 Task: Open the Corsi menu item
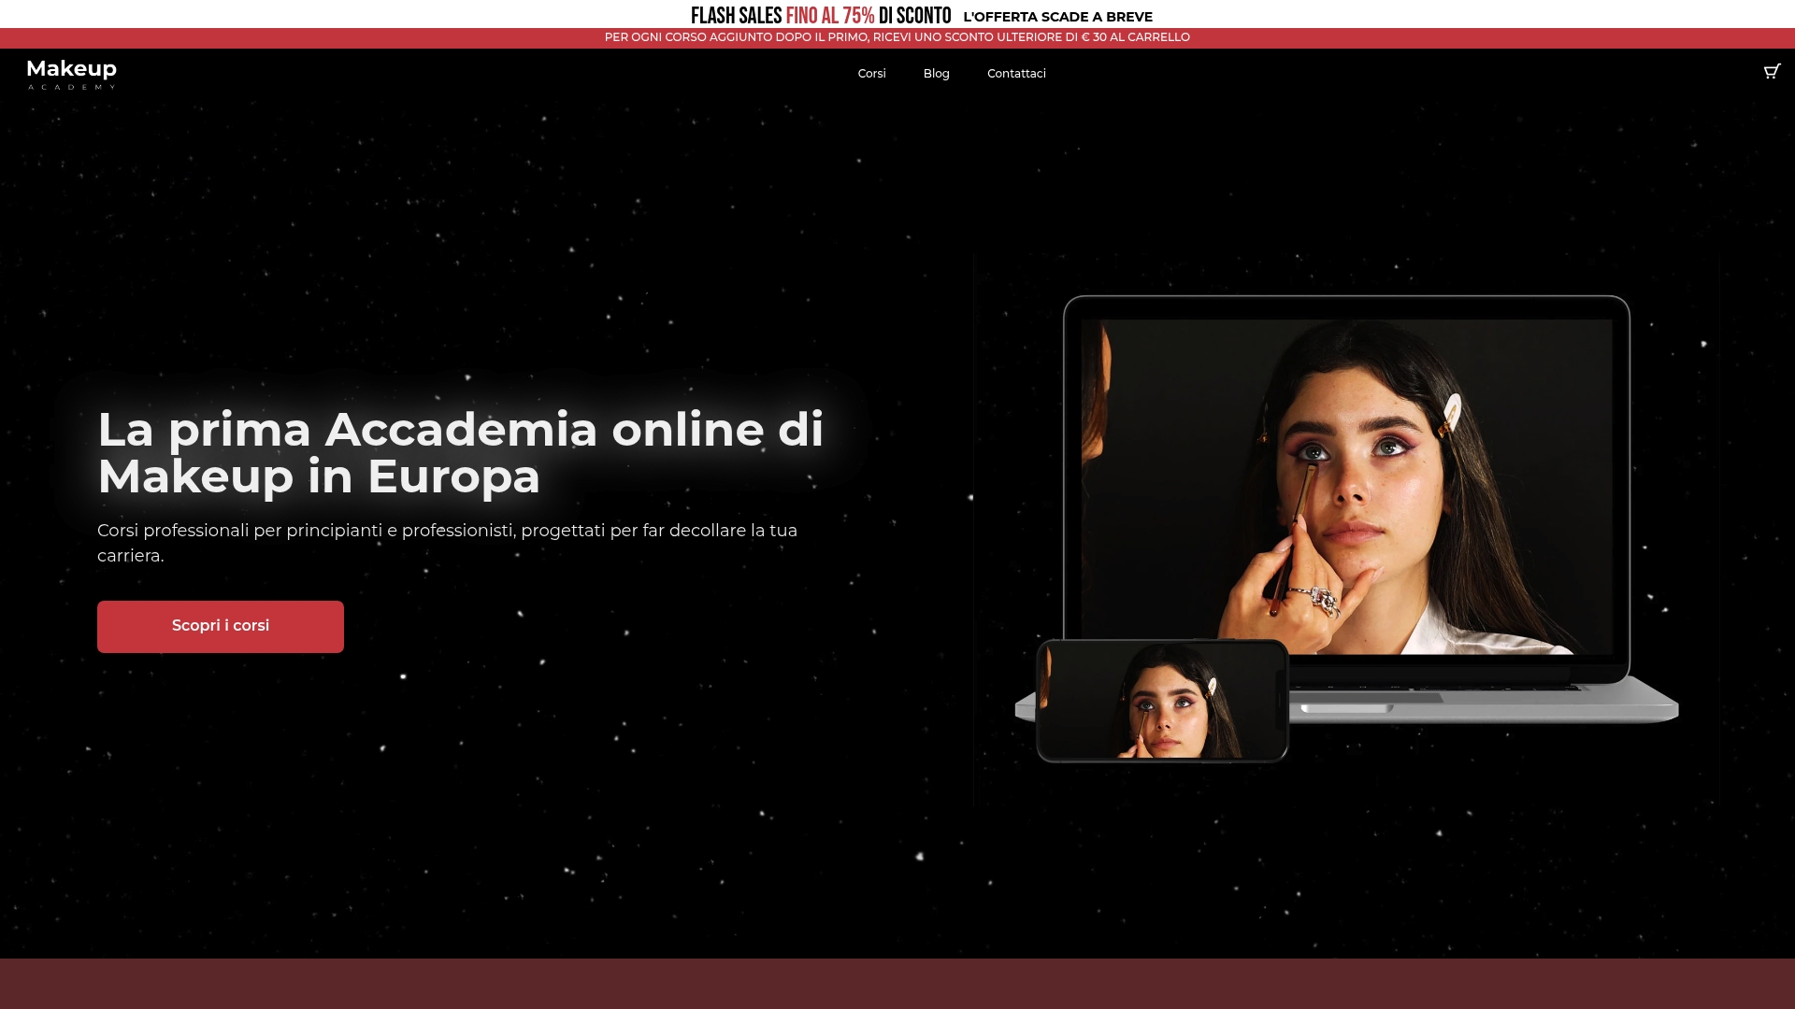pyautogui.click(x=871, y=74)
